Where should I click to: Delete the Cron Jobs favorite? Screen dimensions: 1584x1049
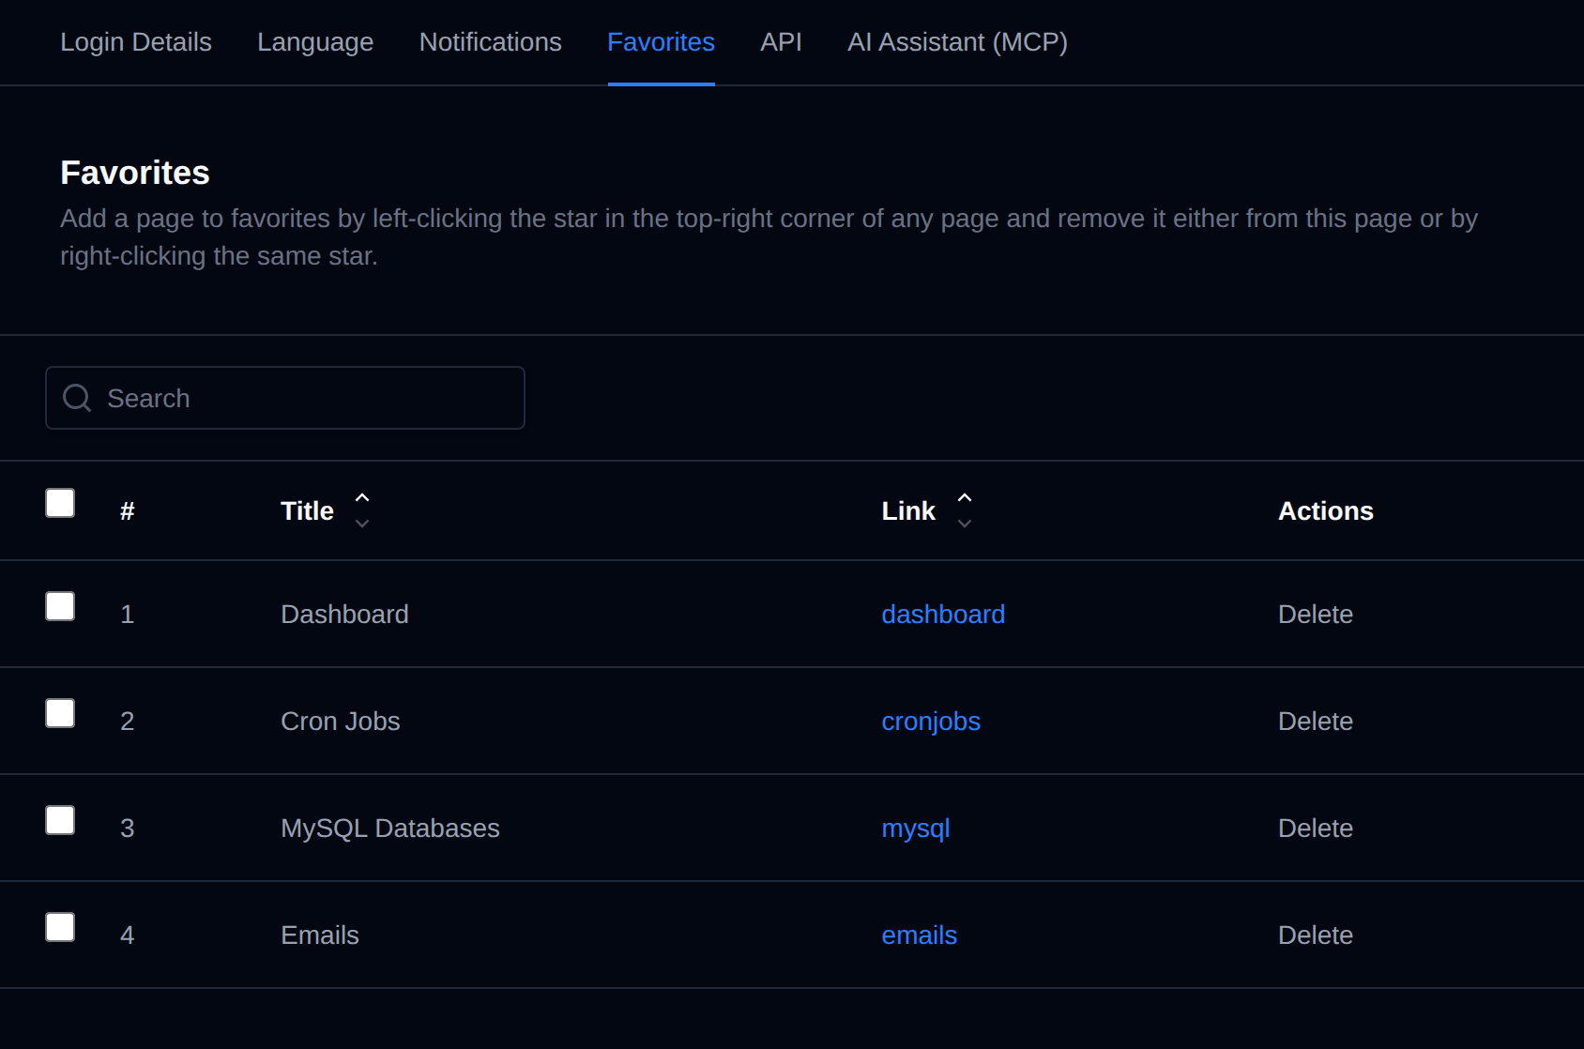pos(1316,722)
